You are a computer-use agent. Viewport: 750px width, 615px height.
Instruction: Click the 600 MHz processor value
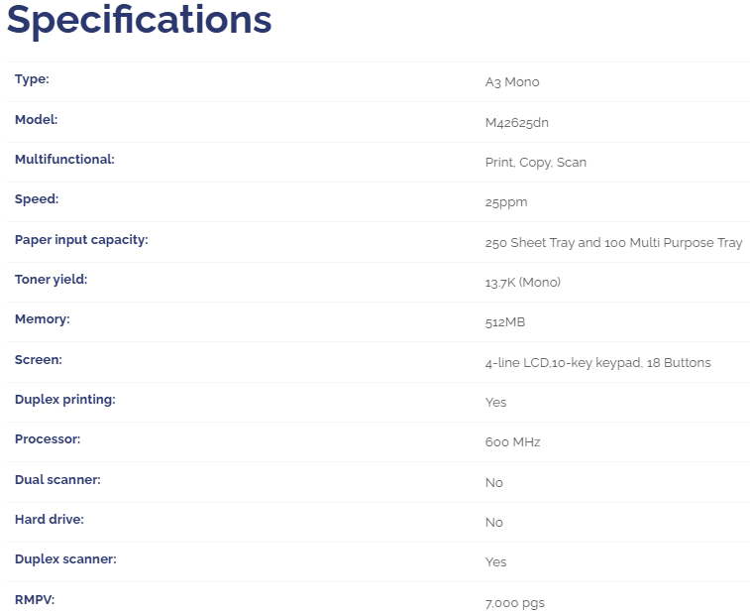(512, 442)
